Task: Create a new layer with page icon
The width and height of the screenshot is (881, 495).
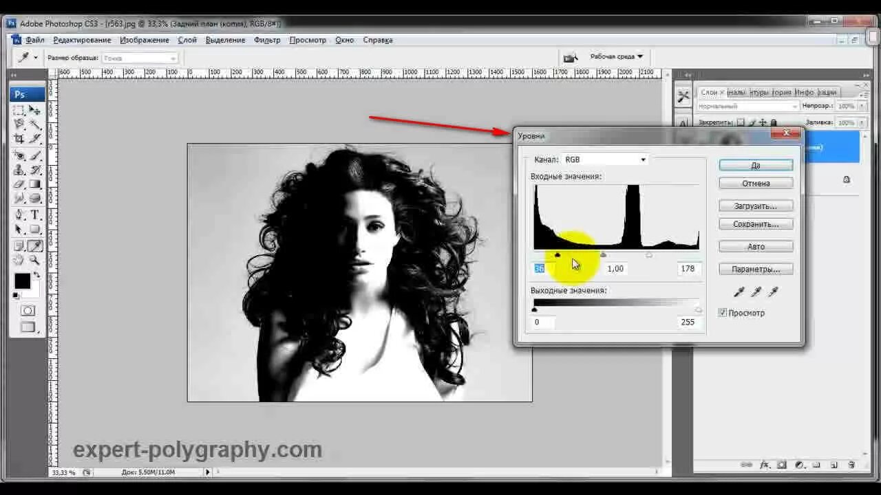Action: pos(834,465)
